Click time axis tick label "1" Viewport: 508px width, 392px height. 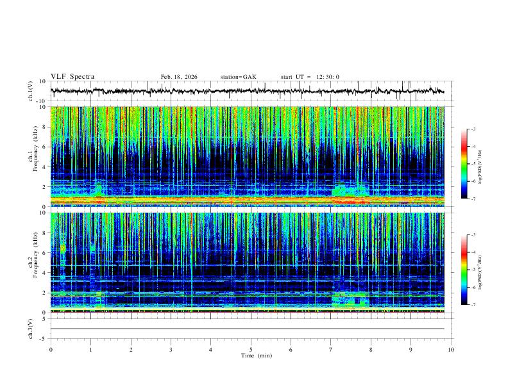90,350
